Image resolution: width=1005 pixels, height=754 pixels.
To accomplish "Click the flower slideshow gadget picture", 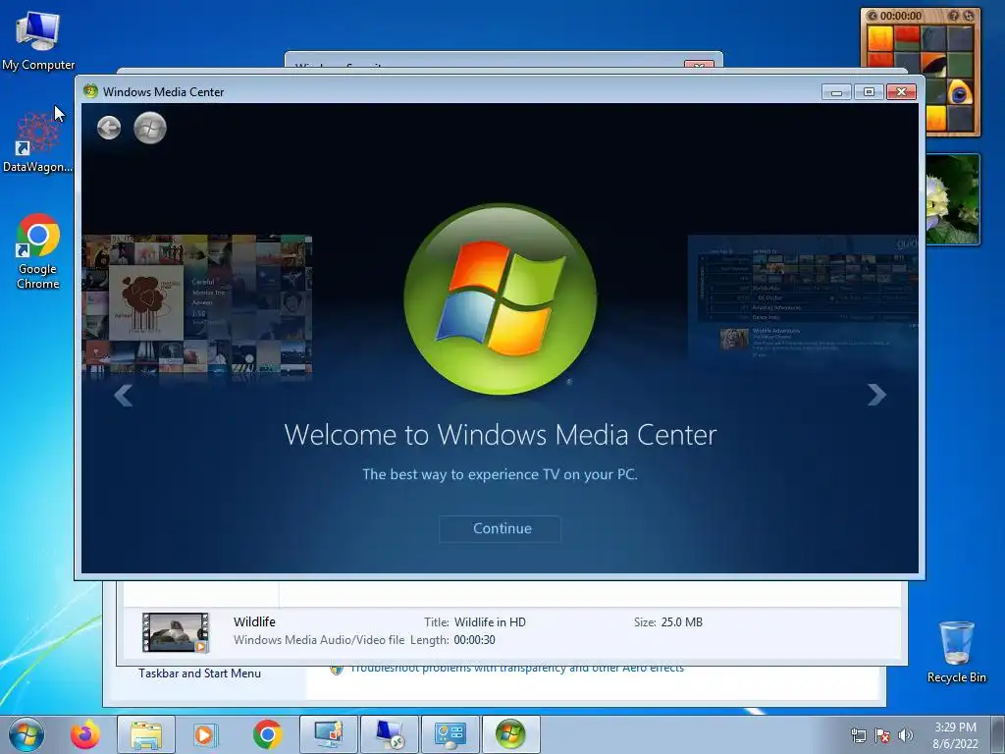I will point(953,199).
